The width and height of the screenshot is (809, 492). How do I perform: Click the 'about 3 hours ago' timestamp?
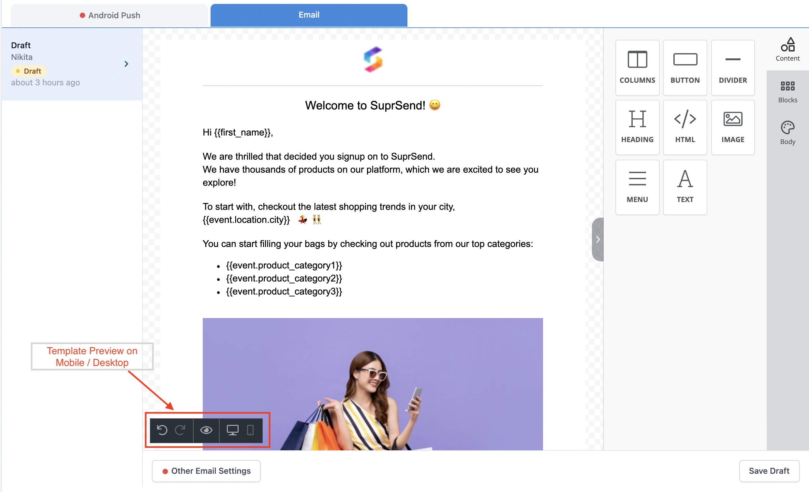click(x=45, y=82)
